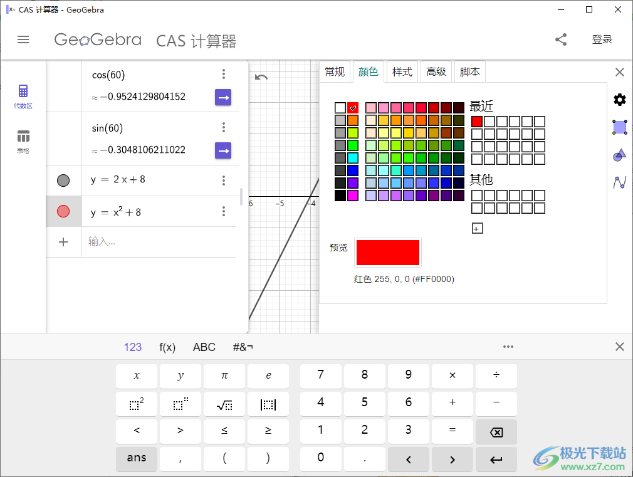Uncheck the selected red color box
The width and height of the screenshot is (633, 477).
[x=353, y=107]
